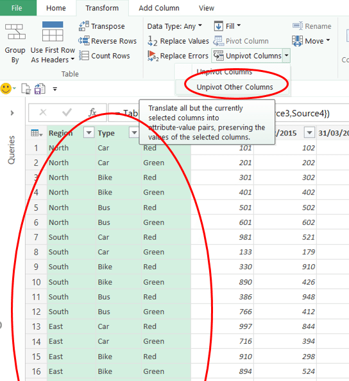
Task: Click the cell with value 766
Action: [223, 312]
